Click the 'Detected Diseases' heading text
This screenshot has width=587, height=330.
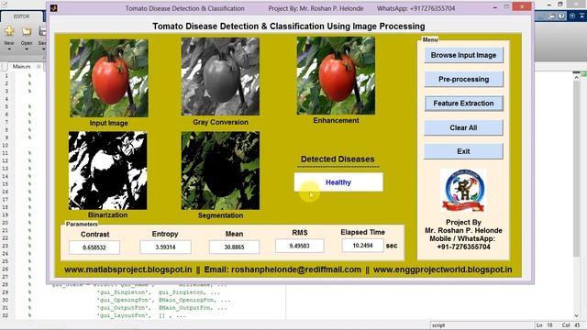[x=338, y=159]
